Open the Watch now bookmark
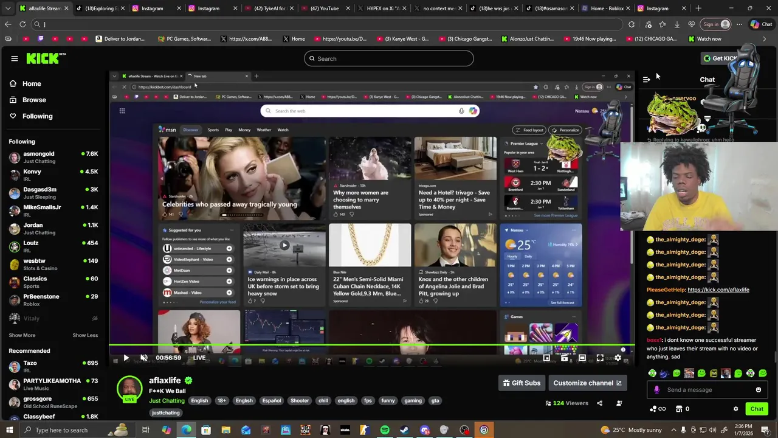778x438 pixels. 704,39
